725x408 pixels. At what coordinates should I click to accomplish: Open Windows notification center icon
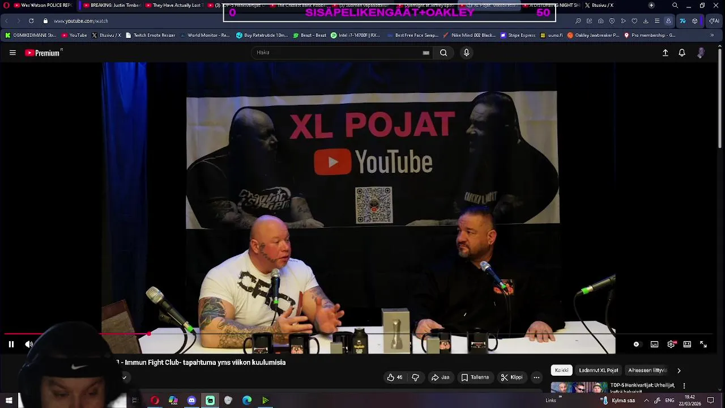(x=711, y=400)
